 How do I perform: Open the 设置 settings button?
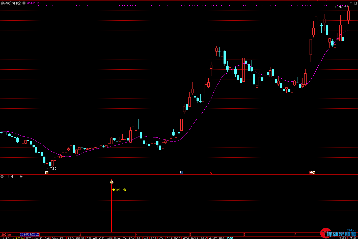click(x=230, y=238)
